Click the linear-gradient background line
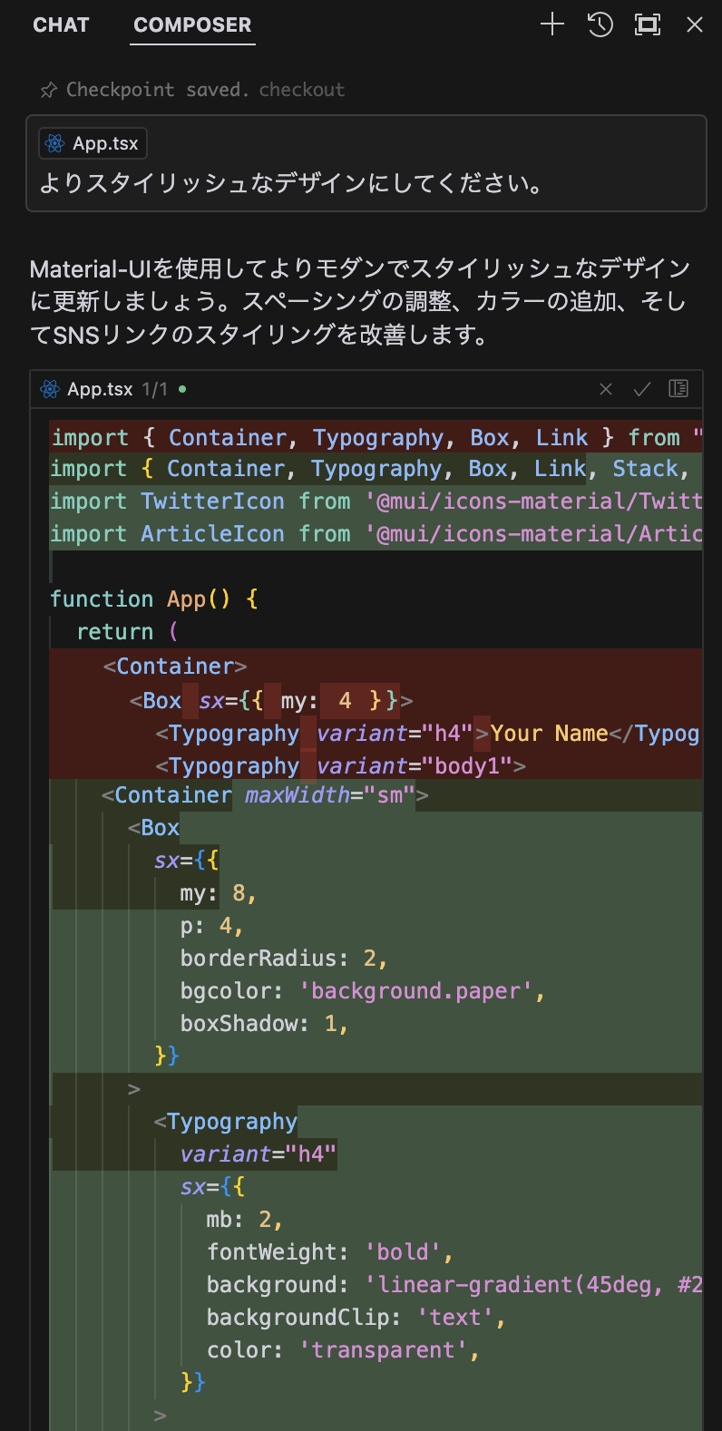Image resolution: width=722 pixels, height=1431 pixels. (454, 1285)
